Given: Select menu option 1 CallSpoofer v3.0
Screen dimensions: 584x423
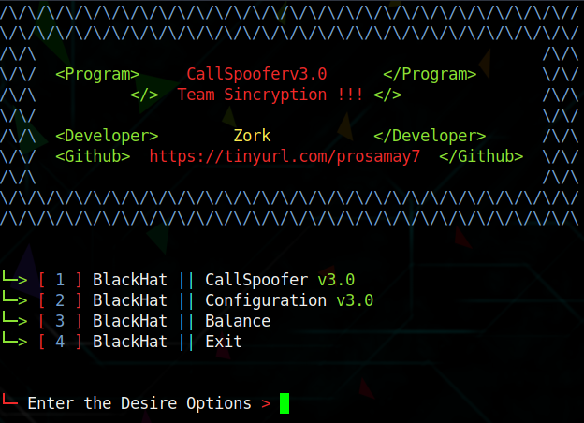Looking at the screenshot, I should [178, 280].
